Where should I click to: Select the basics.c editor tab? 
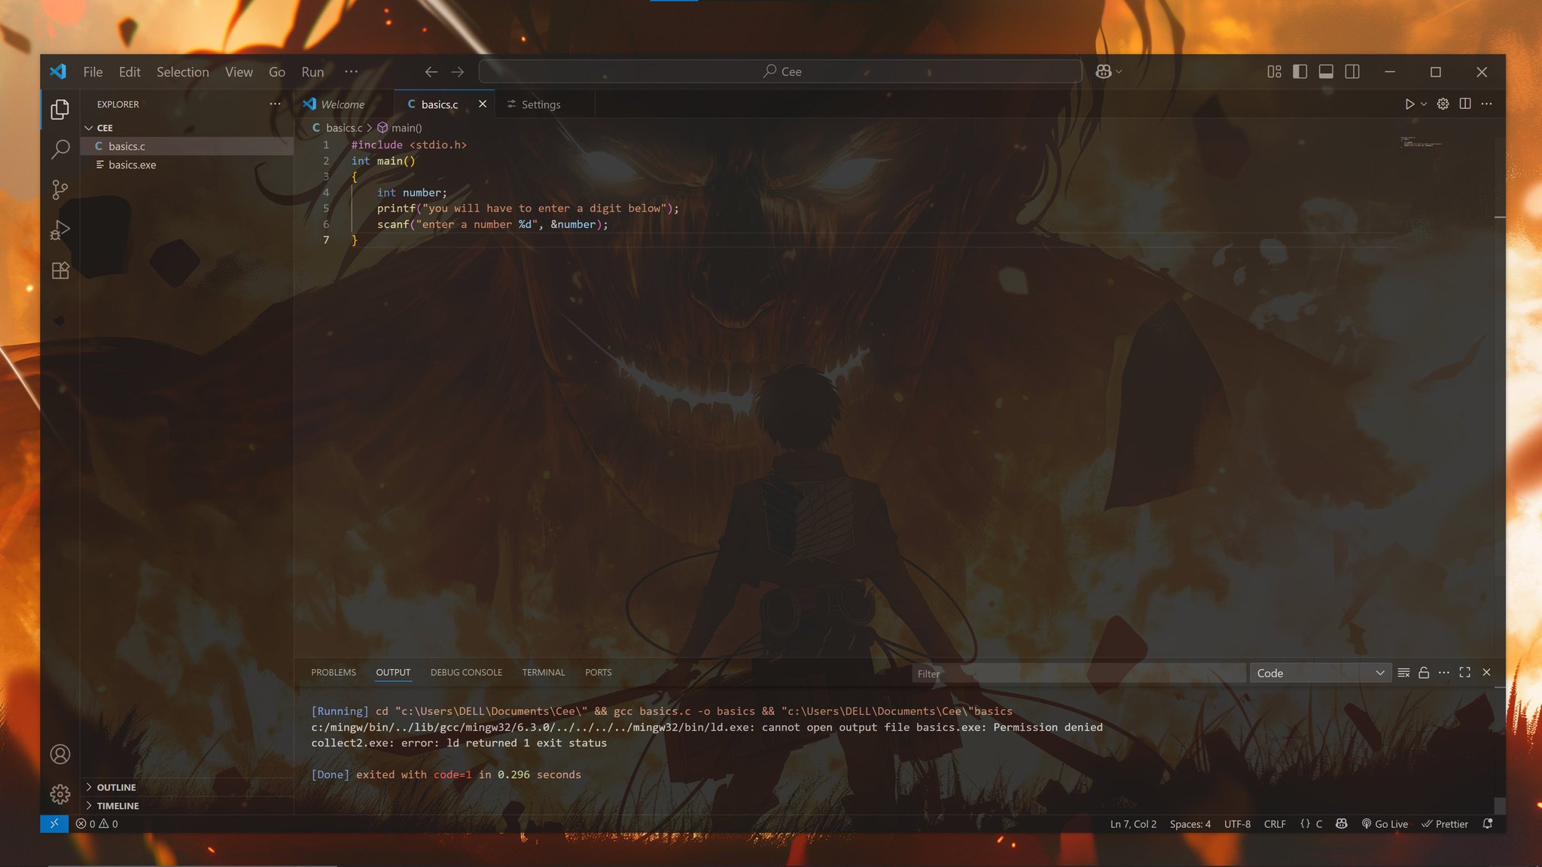pyautogui.click(x=439, y=105)
